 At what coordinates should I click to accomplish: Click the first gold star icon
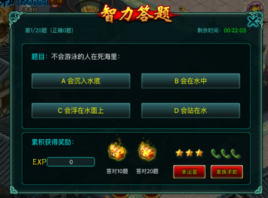[180, 153]
